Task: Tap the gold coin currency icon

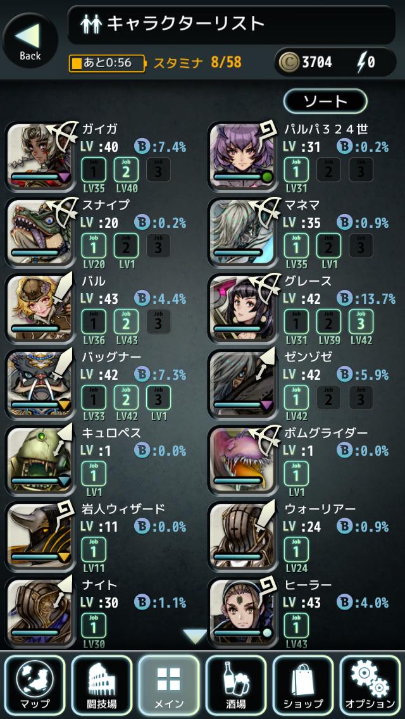Action: coord(289,62)
